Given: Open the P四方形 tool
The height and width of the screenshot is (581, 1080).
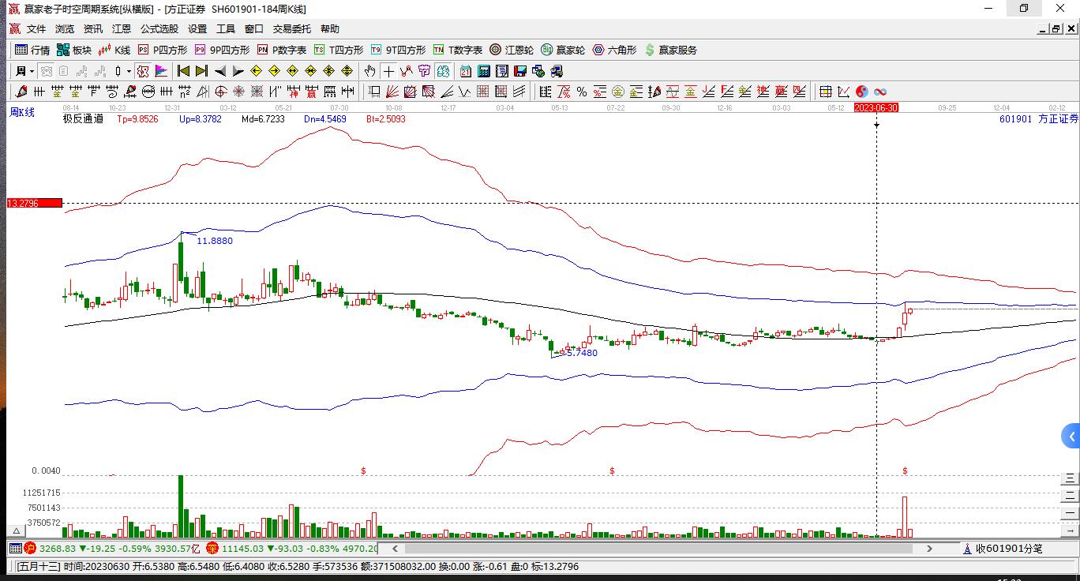Looking at the screenshot, I should pyautogui.click(x=163, y=50).
